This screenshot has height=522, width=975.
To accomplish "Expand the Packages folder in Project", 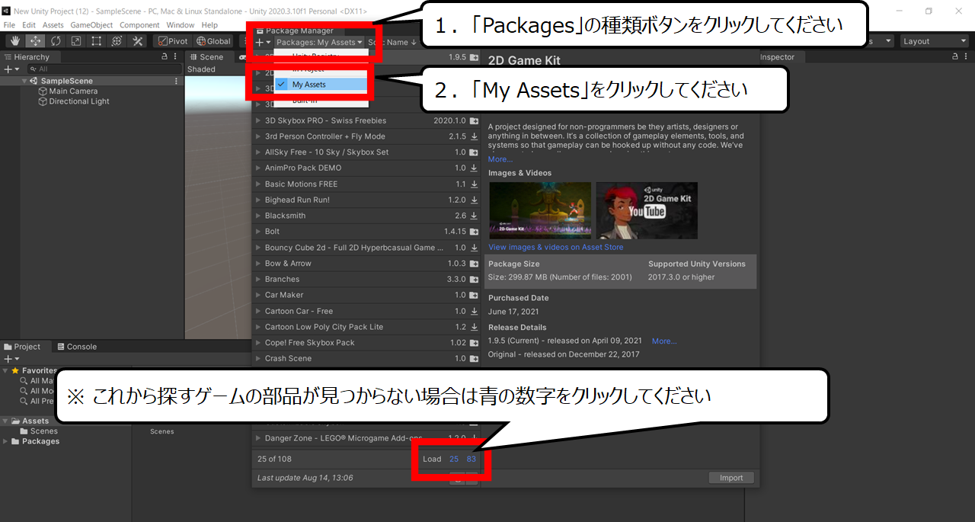I will click(x=6, y=441).
